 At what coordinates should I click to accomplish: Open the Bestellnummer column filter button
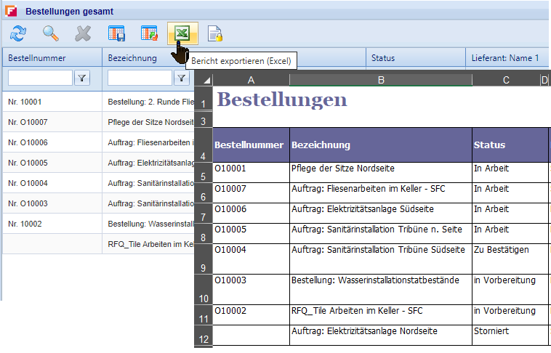tap(83, 78)
